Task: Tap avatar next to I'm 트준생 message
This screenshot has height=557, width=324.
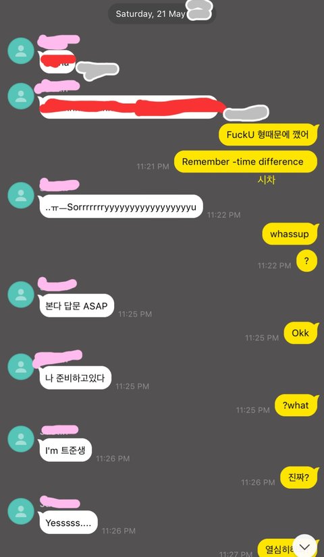Action: point(21,439)
